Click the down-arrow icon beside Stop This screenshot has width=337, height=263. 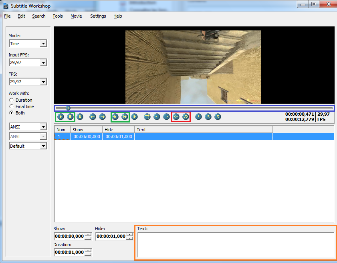click(80, 117)
